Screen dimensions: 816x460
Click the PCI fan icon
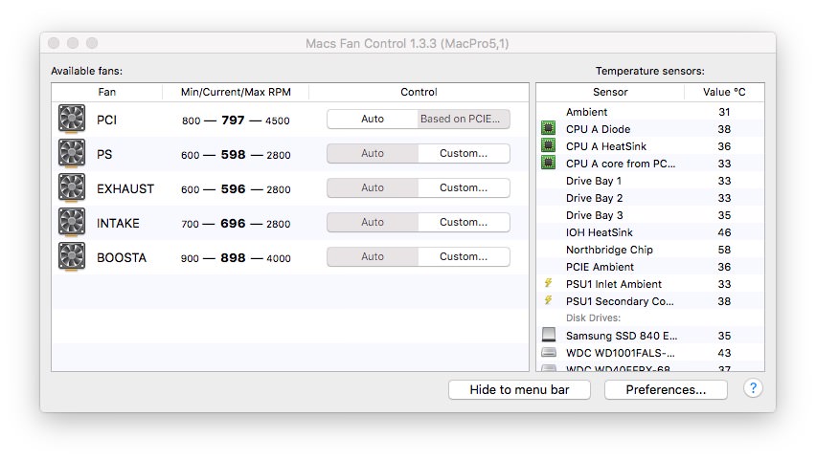[72, 119]
